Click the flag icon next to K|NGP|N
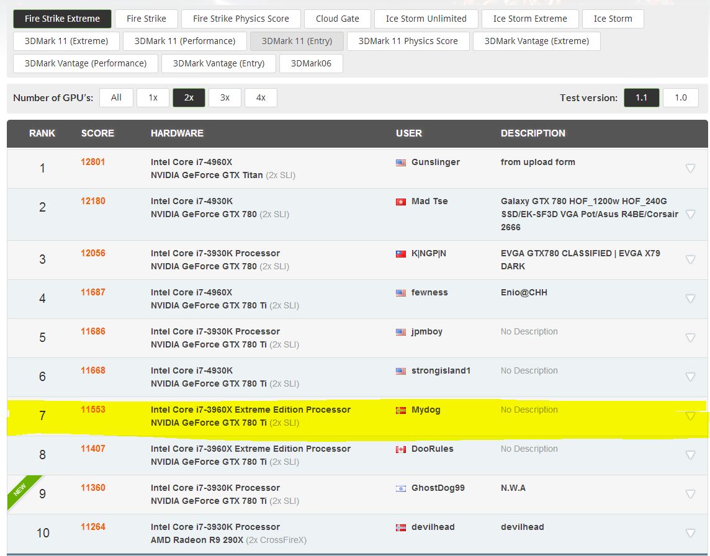This screenshot has width=710, height=556. pyautogui.click(x=401, y=254)
